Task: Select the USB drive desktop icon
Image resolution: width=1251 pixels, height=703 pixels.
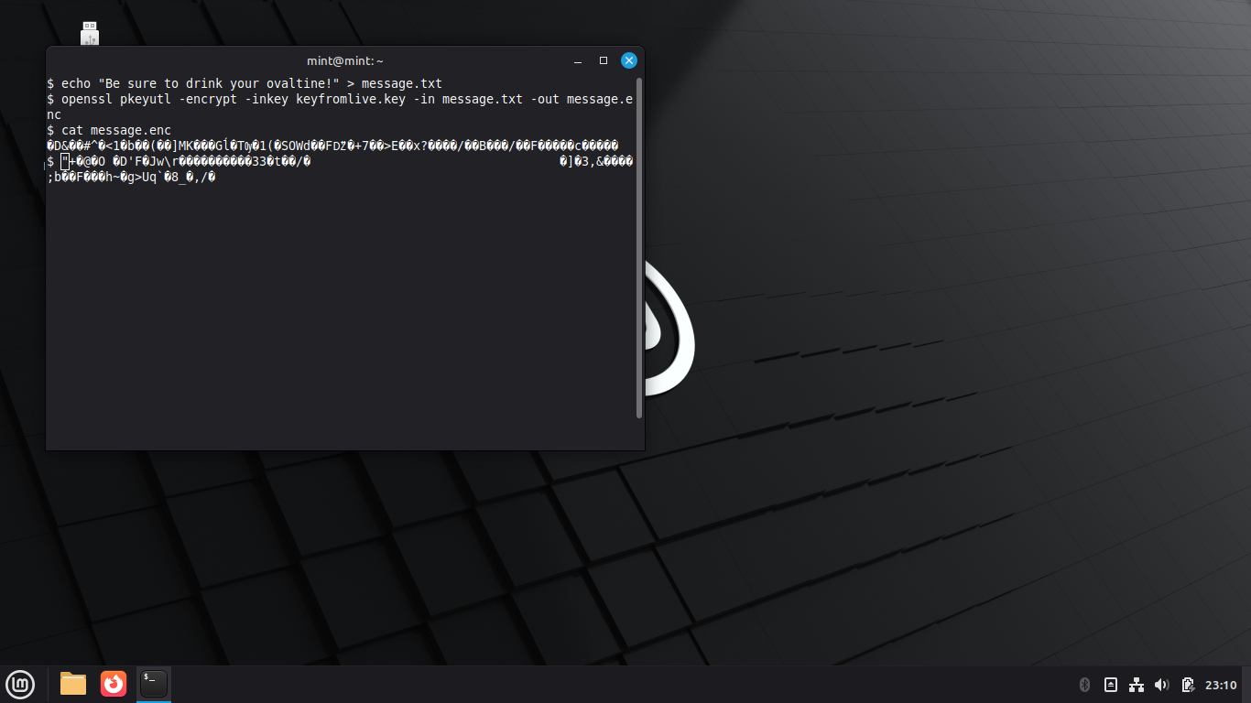Action: click(x=90, y=34)
